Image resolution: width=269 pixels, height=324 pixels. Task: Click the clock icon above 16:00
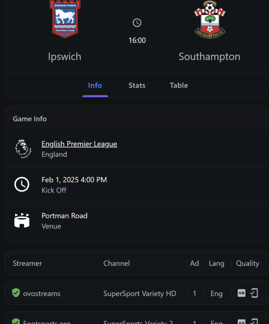(x=137, y=23)
